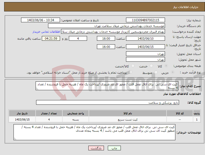This screenshot has height=155, width=205.
Task: Click the price validity time 16:00 field
Action: click(106, 47)
